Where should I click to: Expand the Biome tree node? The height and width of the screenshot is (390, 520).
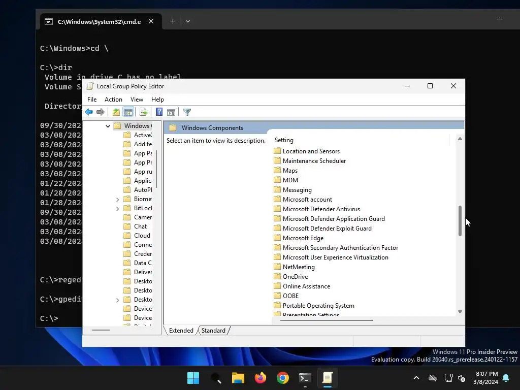coord(117,199)
